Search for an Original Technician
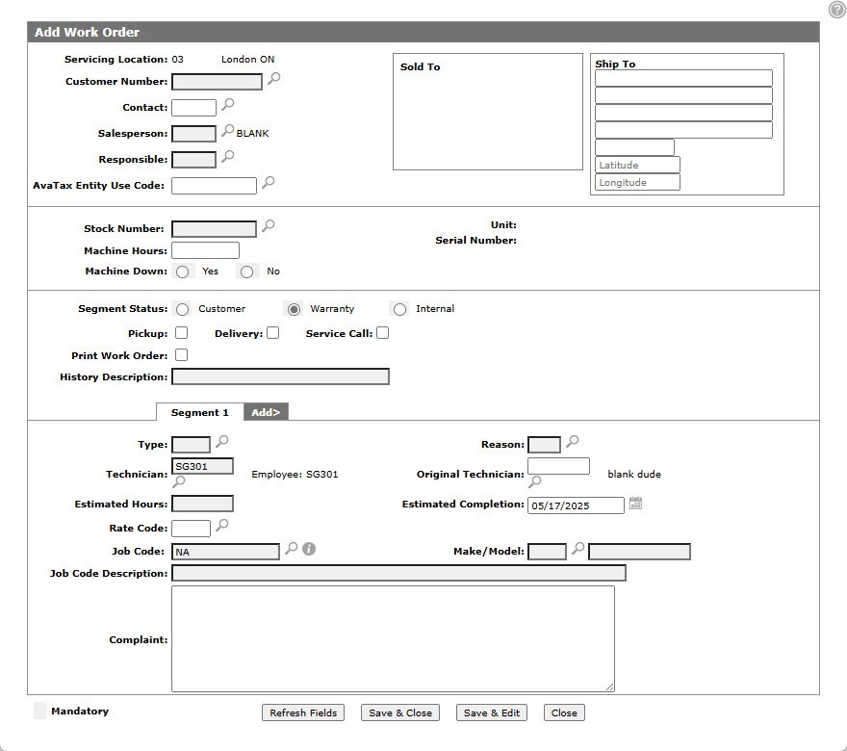 pyautogui.click(x=535, y=481)
